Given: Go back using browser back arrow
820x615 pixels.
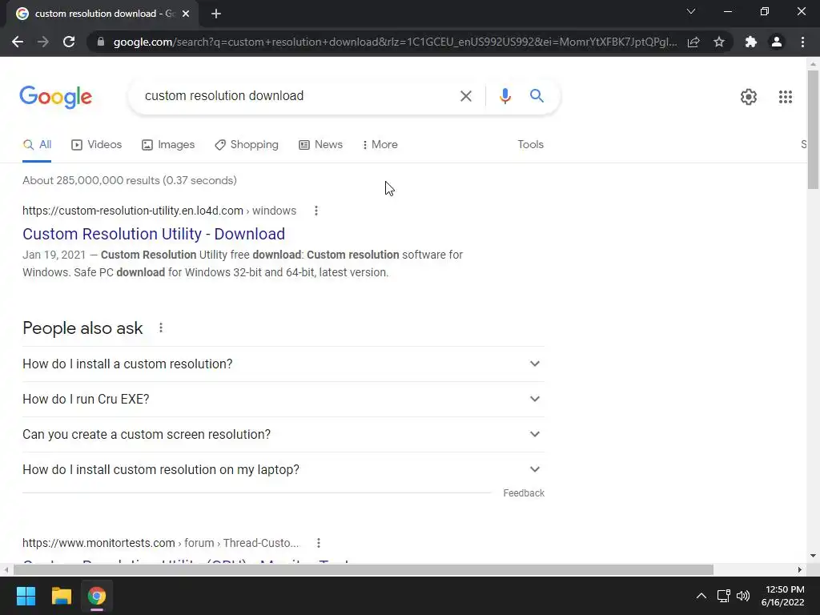Looking at the screenshot, I should pos(18,42).
